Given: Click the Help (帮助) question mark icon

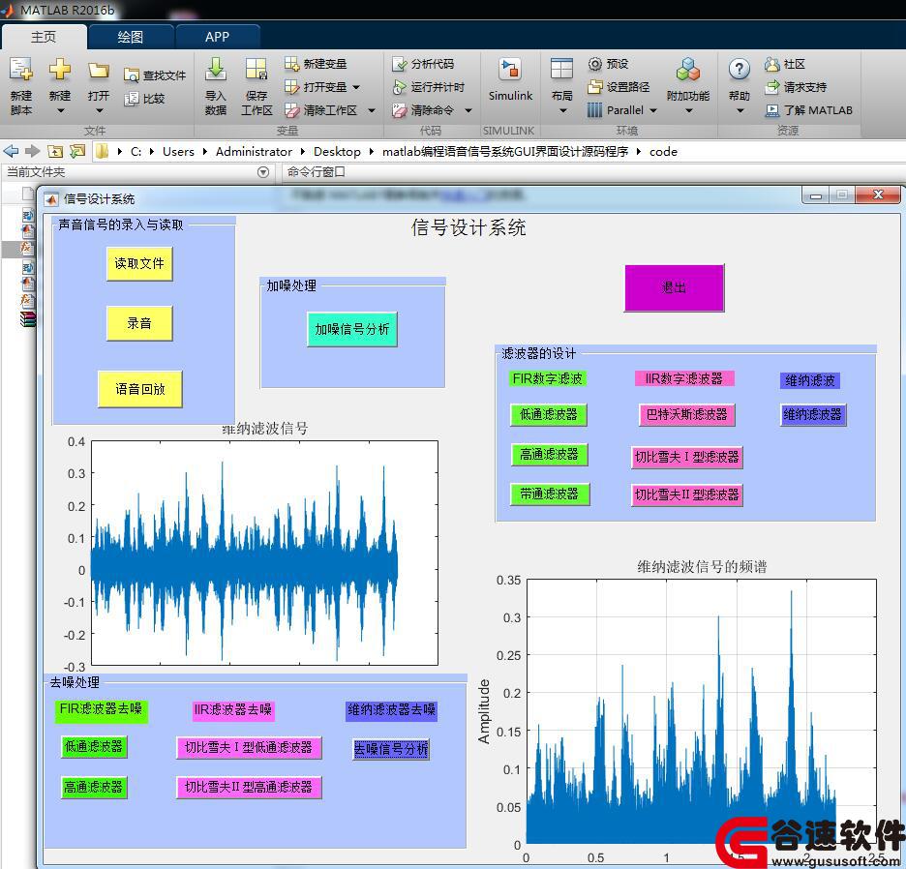Looking at the screenshot, I should pyautogui.click(x=740, y=70).
